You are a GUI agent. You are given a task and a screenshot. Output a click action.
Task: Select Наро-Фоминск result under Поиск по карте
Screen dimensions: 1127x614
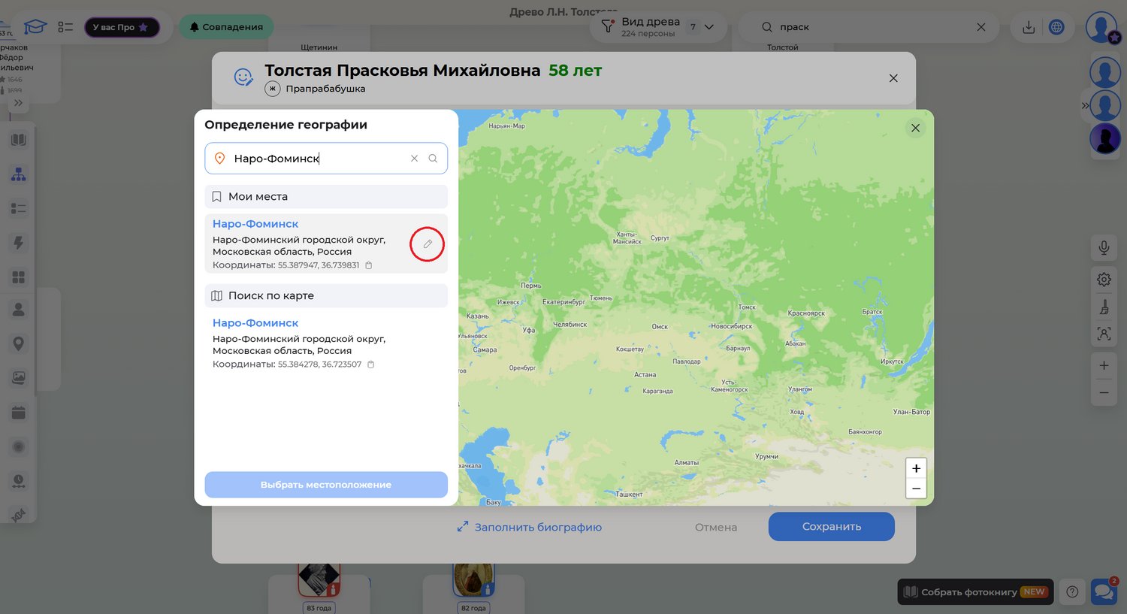(x=255, y=323)
